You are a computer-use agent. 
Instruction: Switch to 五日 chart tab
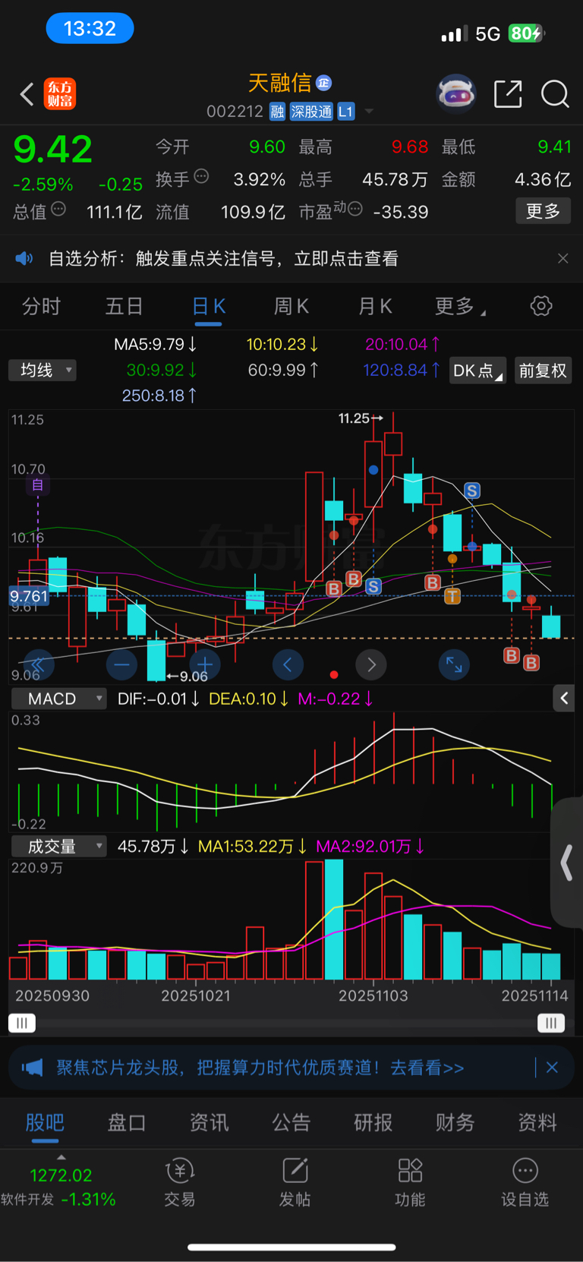(x=124, y=306)
